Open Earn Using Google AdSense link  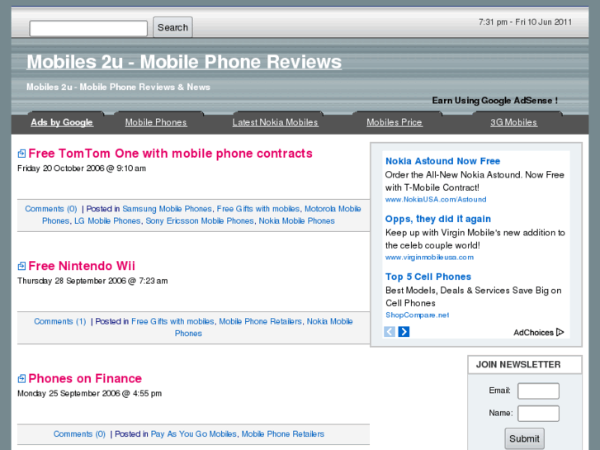coord(494,101)
